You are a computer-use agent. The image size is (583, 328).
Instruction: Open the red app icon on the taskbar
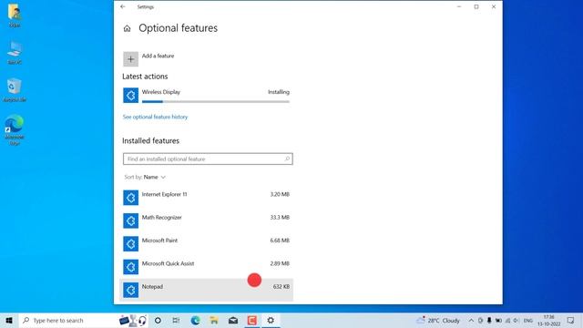251,320
